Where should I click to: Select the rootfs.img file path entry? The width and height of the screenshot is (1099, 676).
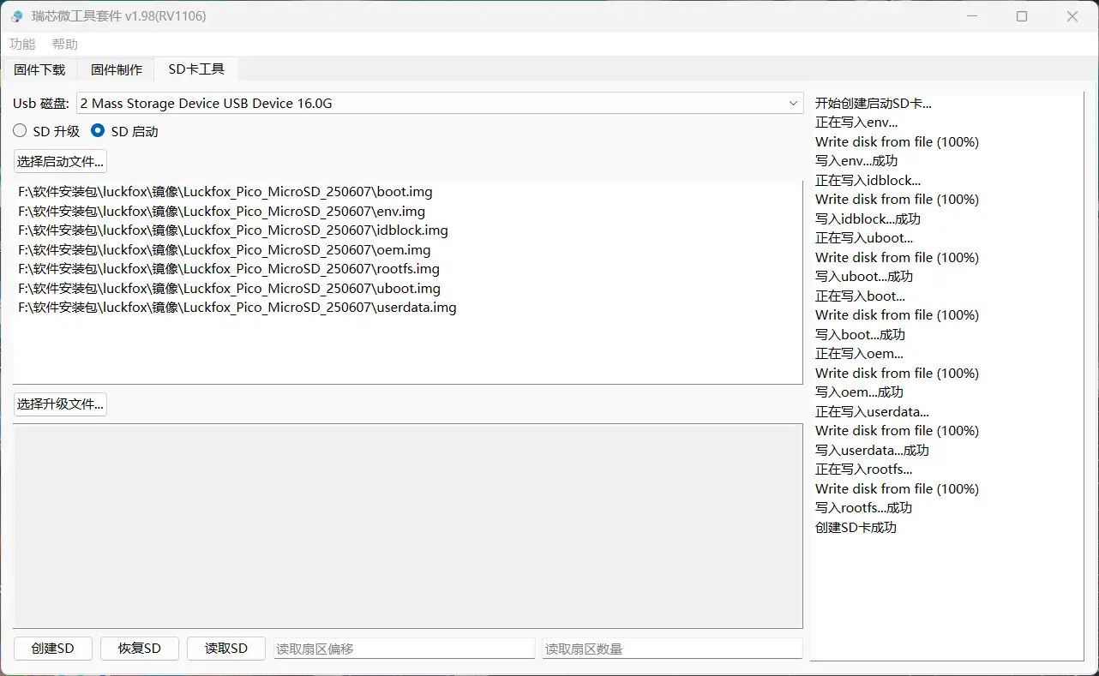tap(229, 269)
